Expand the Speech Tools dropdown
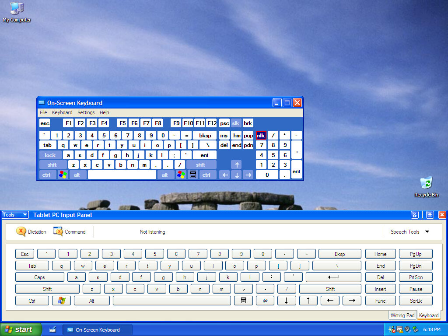The width and height of the screenshot is (448, 336). point(410,232)
